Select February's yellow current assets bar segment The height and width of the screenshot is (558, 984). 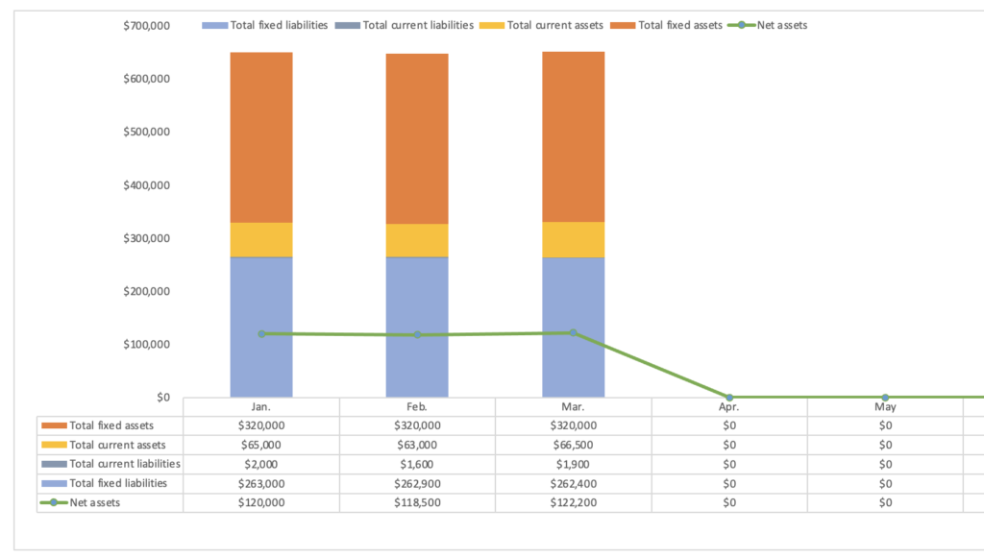[417, 240]
